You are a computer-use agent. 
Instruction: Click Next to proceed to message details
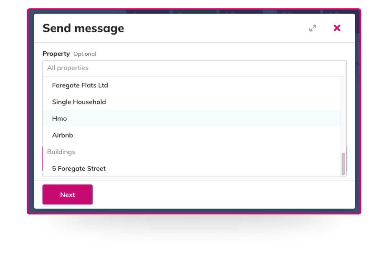click(x=67, y=194)
